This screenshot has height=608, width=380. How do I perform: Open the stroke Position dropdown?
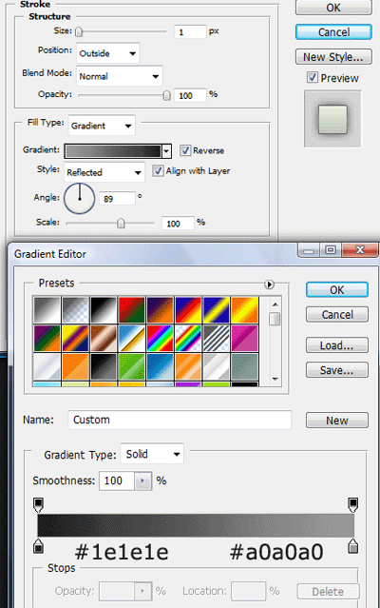coord(108,53)
